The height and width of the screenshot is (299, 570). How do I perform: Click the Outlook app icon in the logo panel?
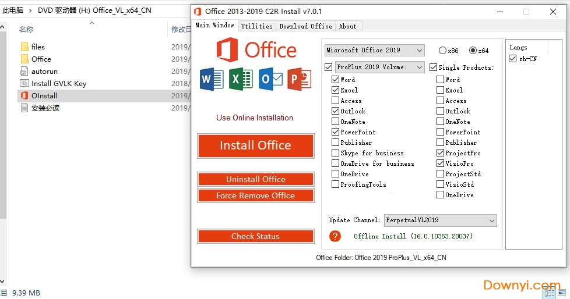click(x=270, y=79)
